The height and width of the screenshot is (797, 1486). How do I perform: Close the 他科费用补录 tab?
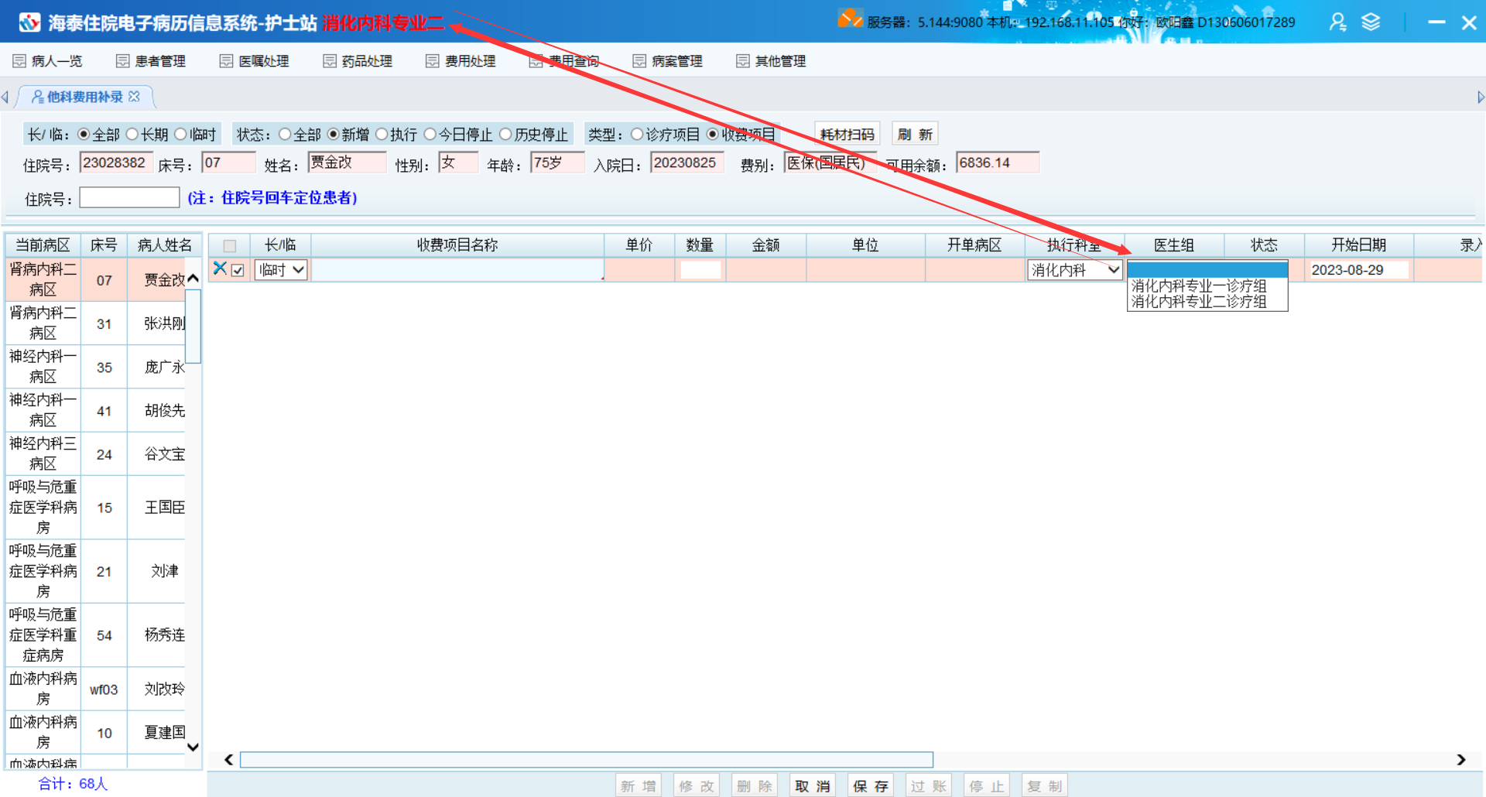pos(135,97)
